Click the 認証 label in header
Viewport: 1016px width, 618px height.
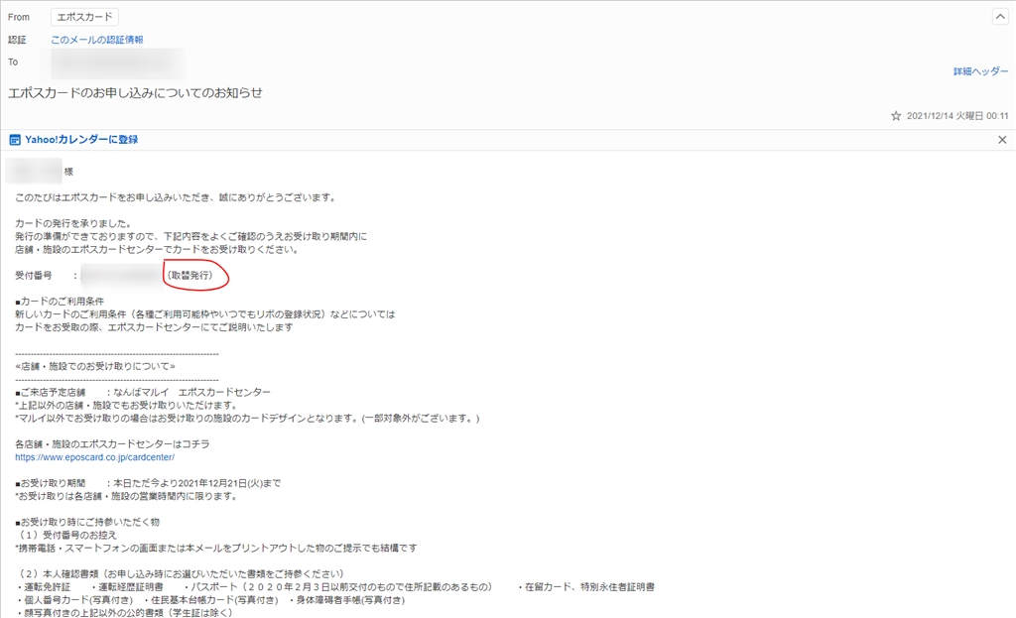(x=17, y=40)
